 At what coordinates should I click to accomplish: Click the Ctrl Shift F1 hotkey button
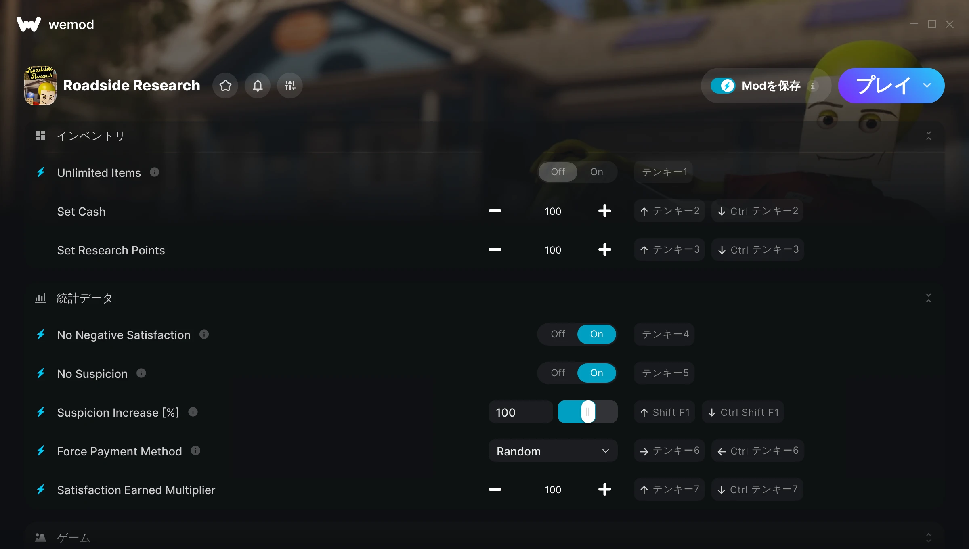[743, 412]
